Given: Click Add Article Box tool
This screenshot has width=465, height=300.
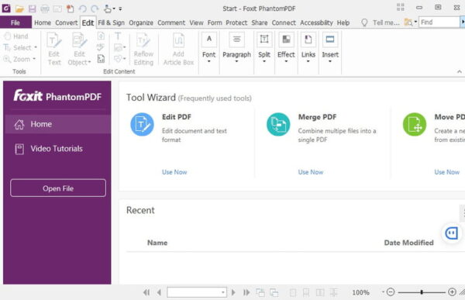Looking at the screenshot, I should (178, 49).
